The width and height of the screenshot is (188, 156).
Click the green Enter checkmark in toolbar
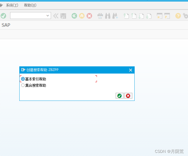pos(3,16)
